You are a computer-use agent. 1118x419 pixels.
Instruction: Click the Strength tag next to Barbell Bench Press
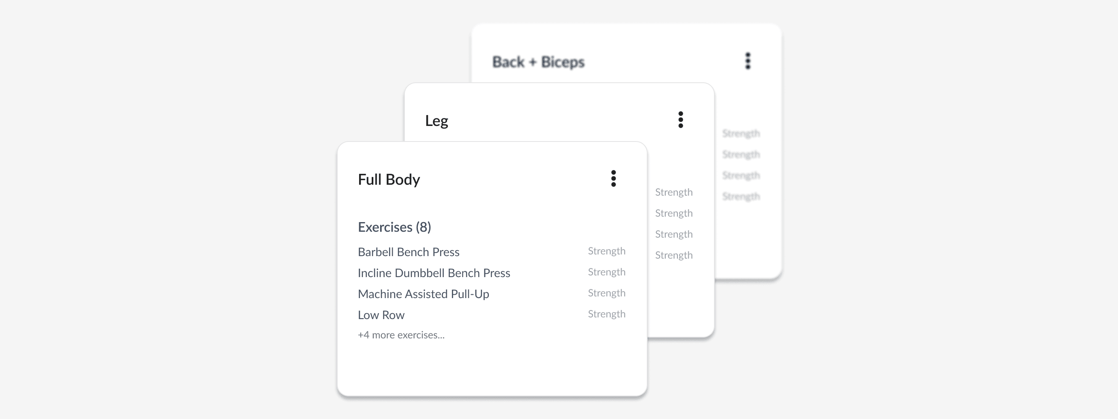606,251
